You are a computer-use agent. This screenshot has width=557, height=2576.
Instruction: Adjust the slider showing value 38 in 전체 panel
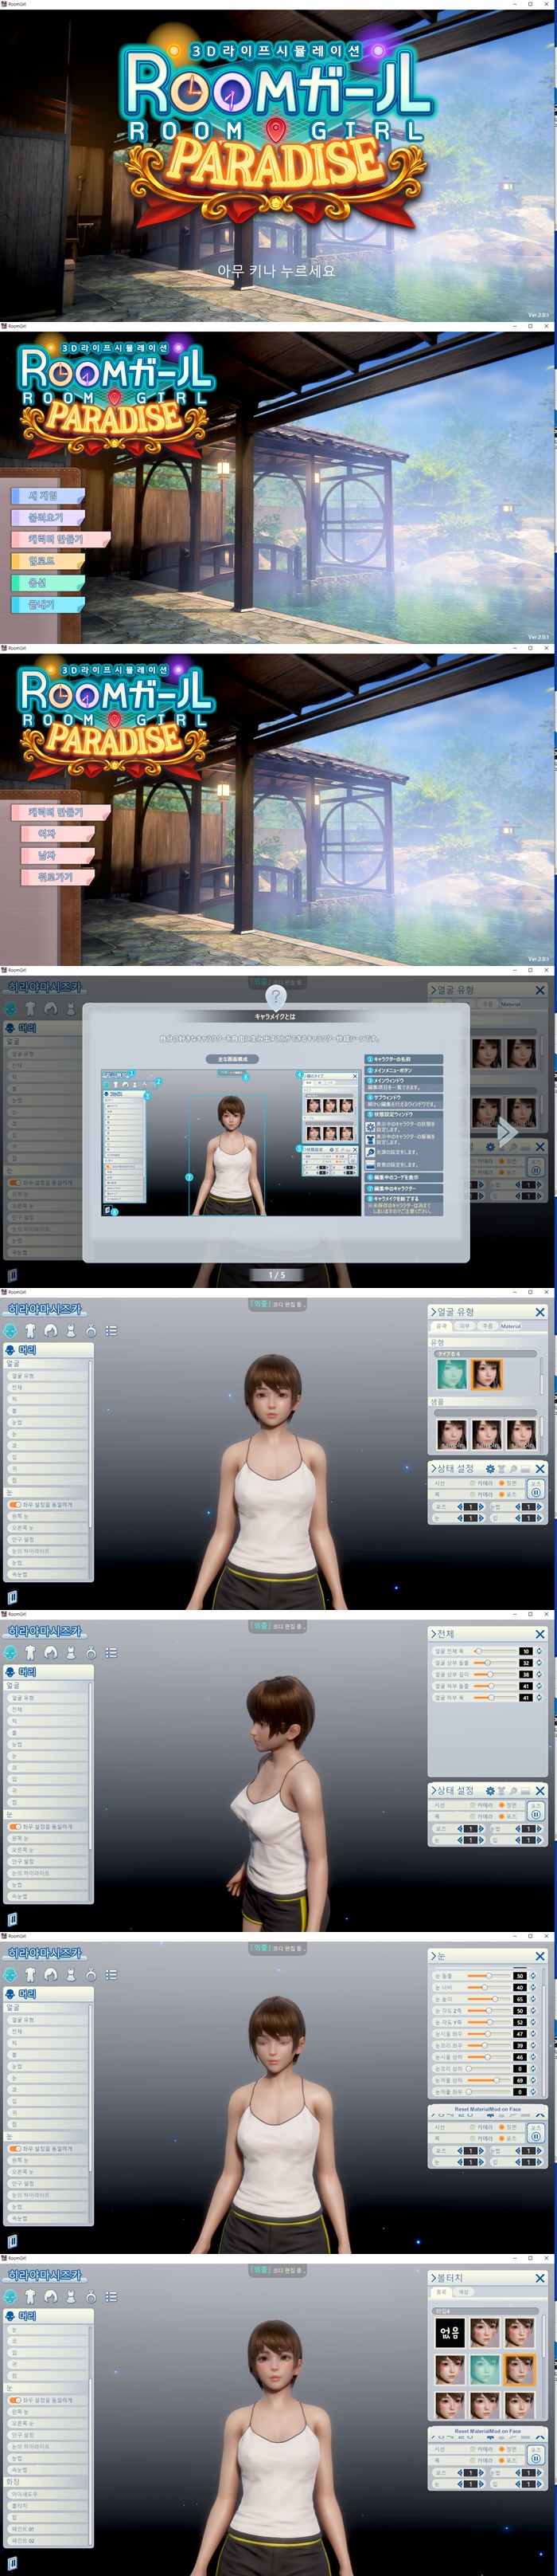pos(493,1674)
